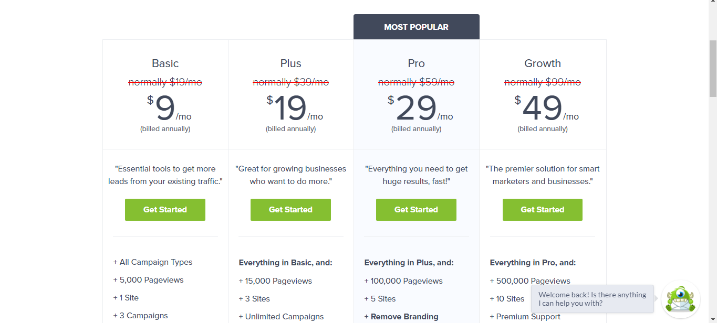Click the Growth plan heading

542,63
